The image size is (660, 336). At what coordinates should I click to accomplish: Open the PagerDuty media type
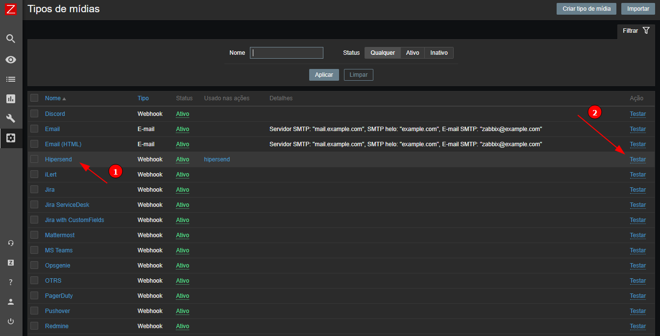(59, 296)
